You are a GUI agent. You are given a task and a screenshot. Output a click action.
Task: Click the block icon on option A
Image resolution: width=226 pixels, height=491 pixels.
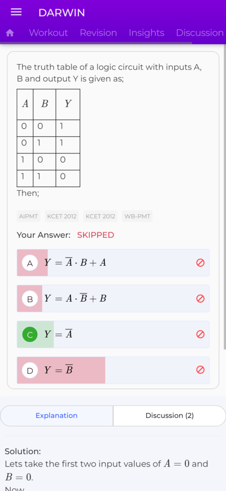(200, 263)
